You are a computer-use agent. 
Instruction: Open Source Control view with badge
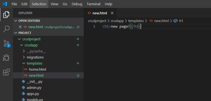pyautogui.click(x=6, y=44)
